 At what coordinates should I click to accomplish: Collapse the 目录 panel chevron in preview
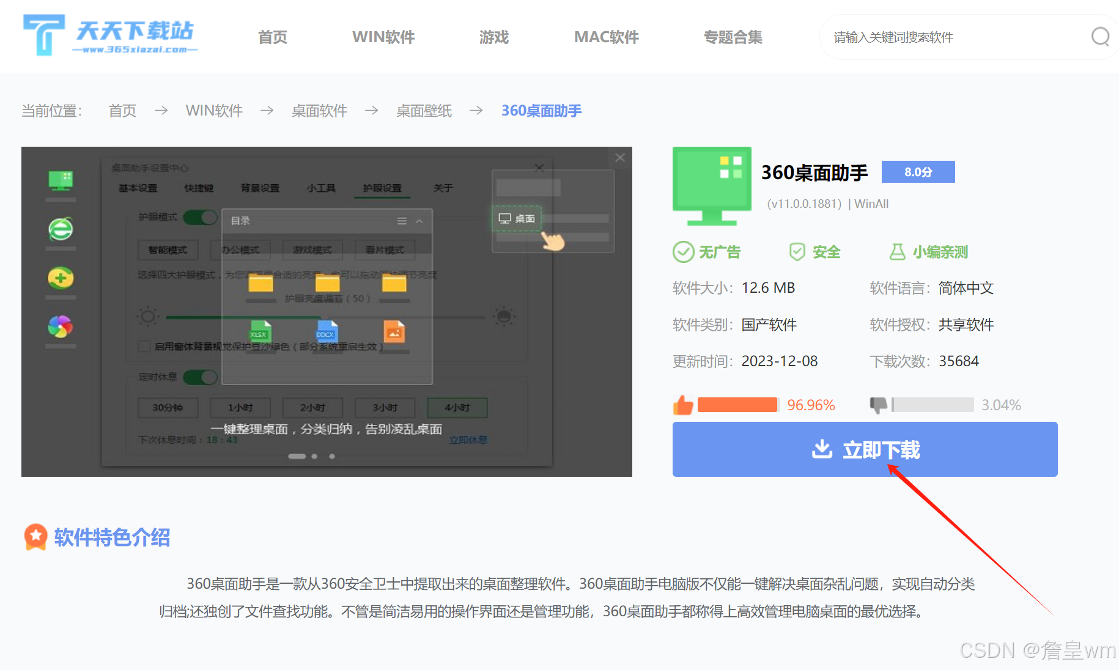point(419,221)
